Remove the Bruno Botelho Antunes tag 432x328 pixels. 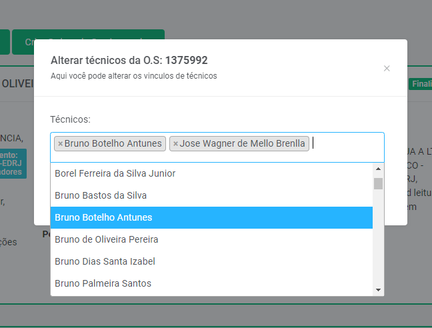pos(60,144)
